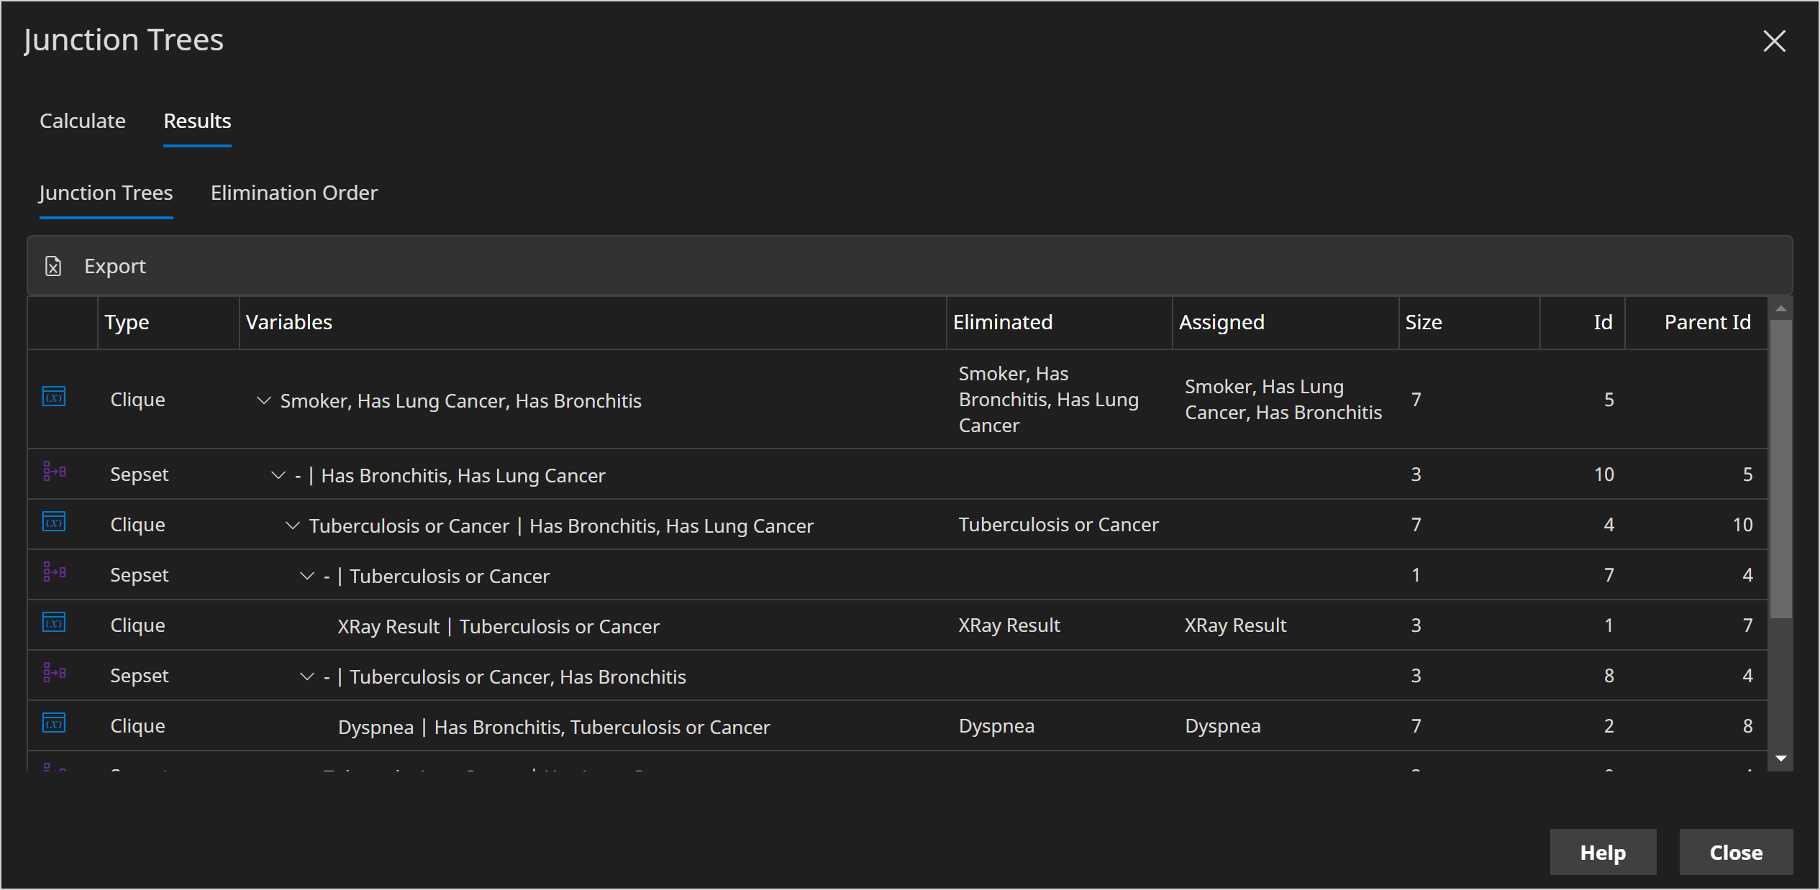Click the scrollbar down arrow
The width and height of the screenshot is (1820, 890).
pyautogui.click(x=1781, y=758)
